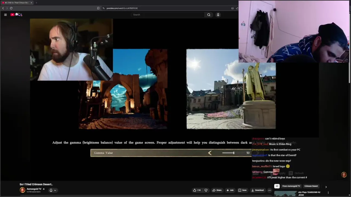Click the Ask button under the video
The image size is (351, 197).
tap(230, 190)
